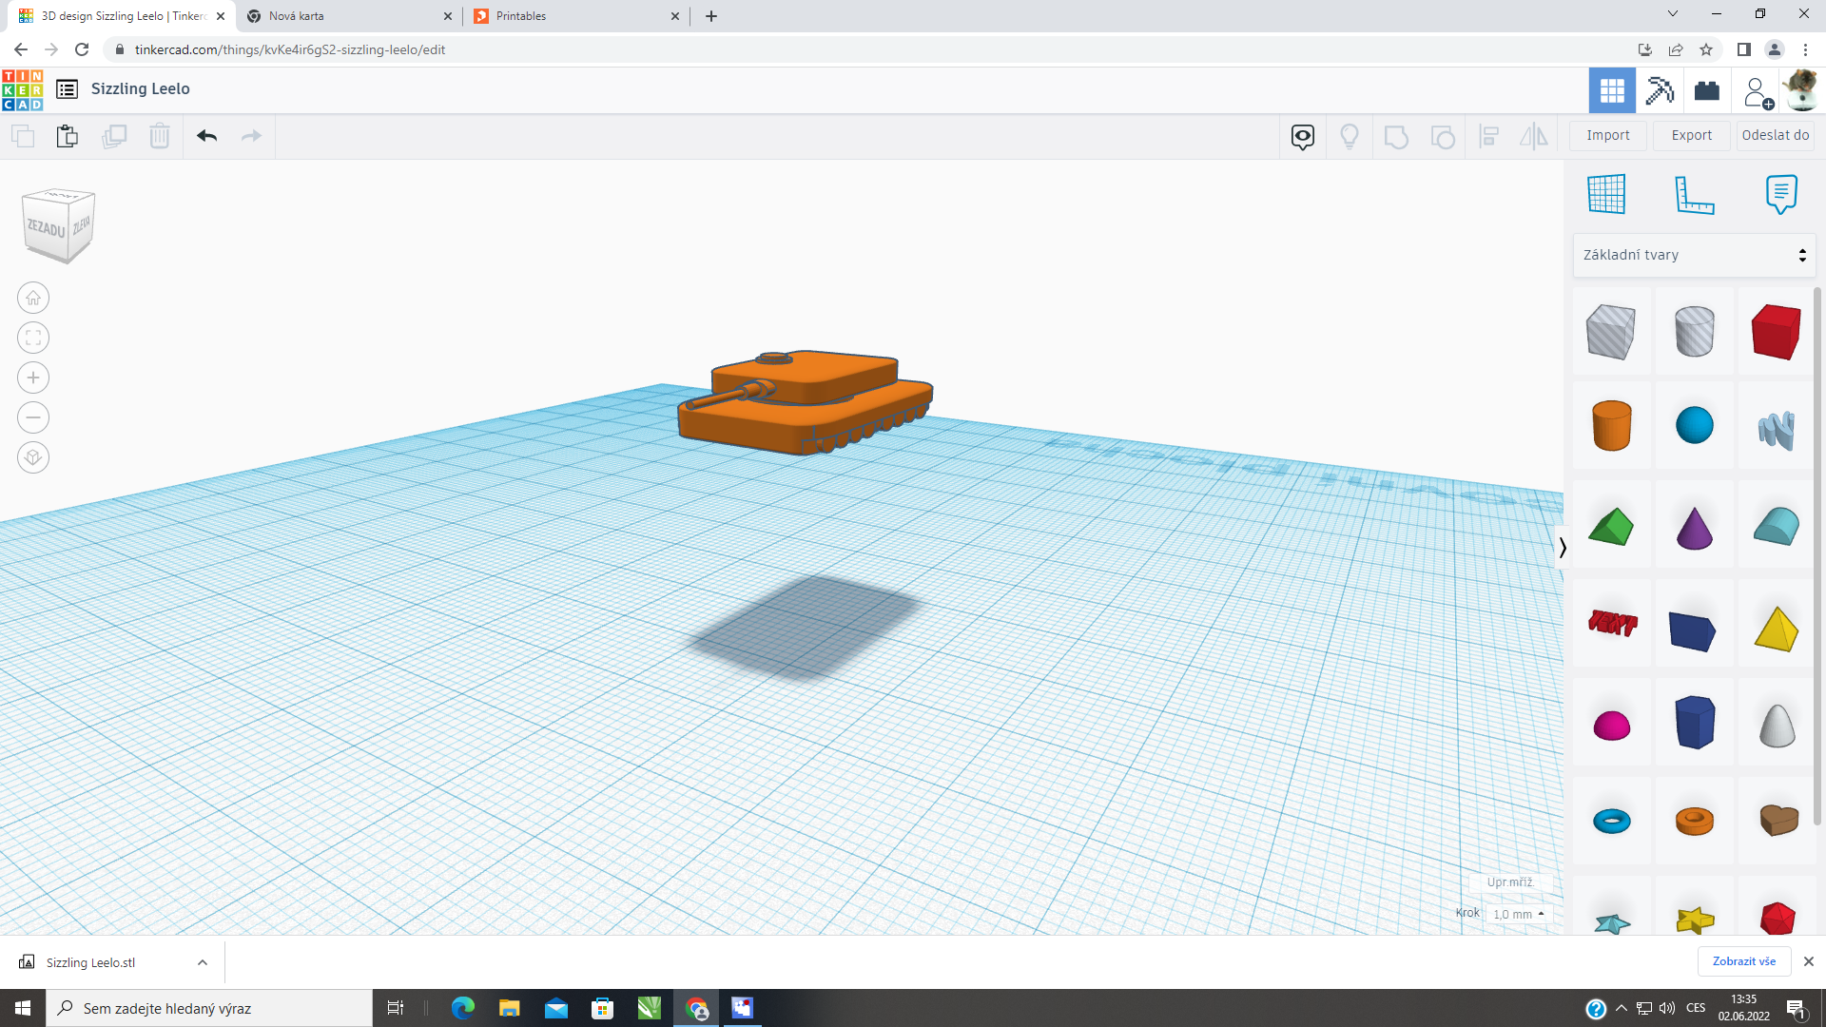Click the Align tool icon
Viewport: 1826px width, 1027px height.
(1489, 137)
